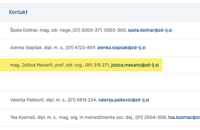This screenshot has width=200, height=130.
Task: Click the phone number (01) 2004-508
Action: (x=151, y=117)
